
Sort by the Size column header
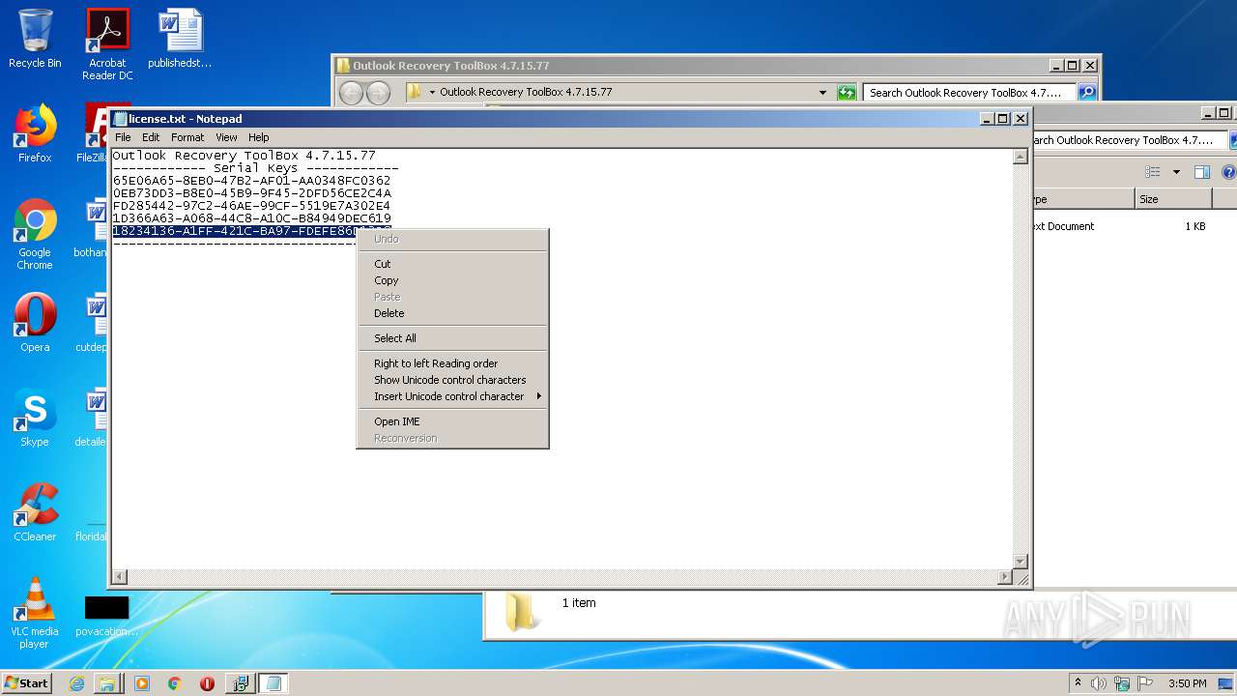pos(1173,199)
